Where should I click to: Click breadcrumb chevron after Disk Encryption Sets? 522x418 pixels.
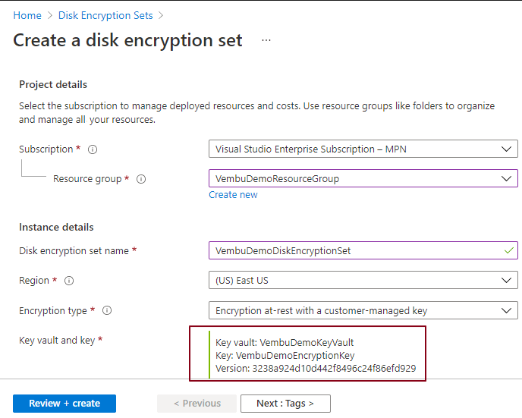click(x=161, y=15)
